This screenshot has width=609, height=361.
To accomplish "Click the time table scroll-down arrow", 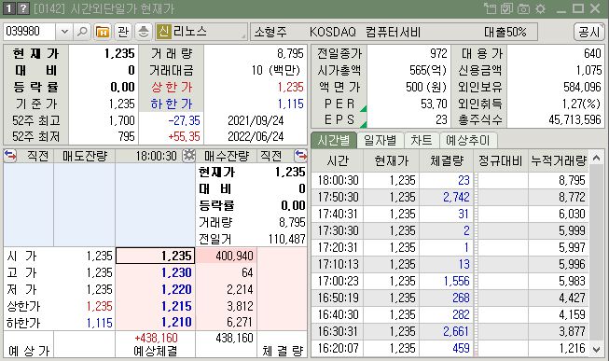I will click(597, 350).
